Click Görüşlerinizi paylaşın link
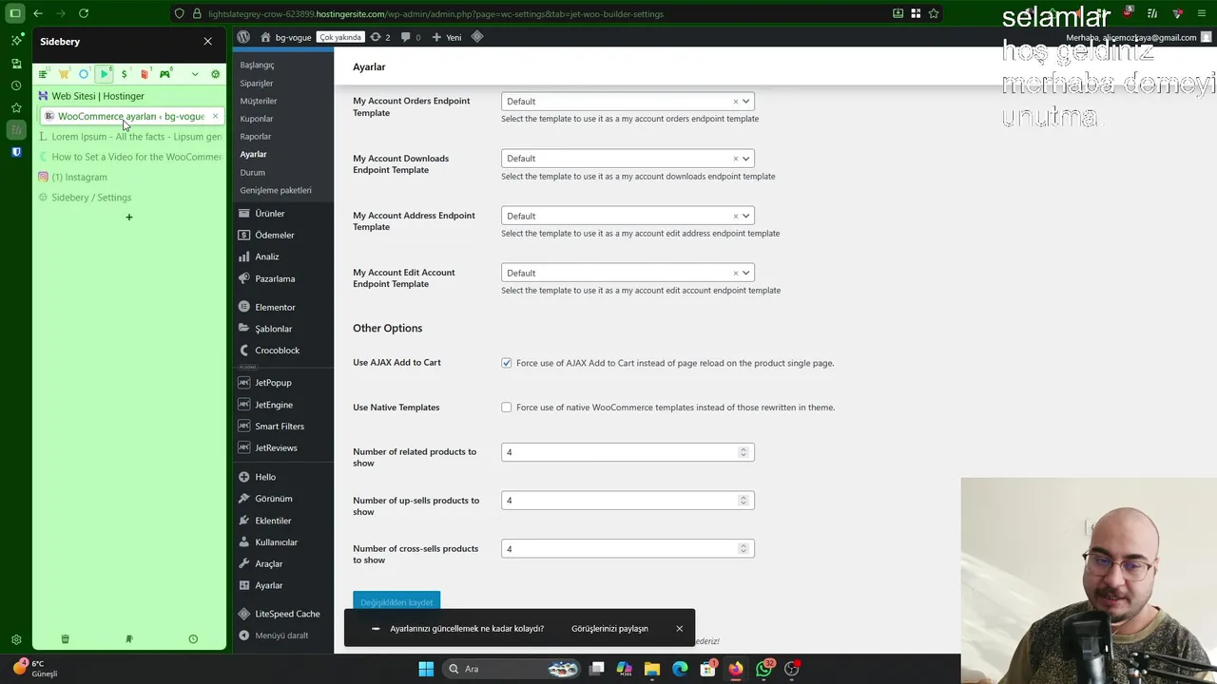 [609, 629]
